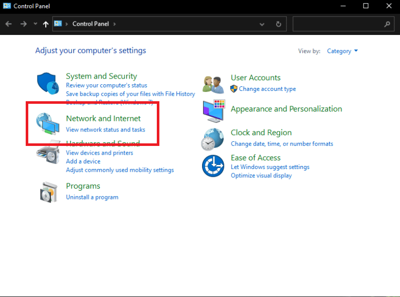Click the Ease of Access icon
Viewport: 400px width, 297px height.
click(x=213, y=166)
